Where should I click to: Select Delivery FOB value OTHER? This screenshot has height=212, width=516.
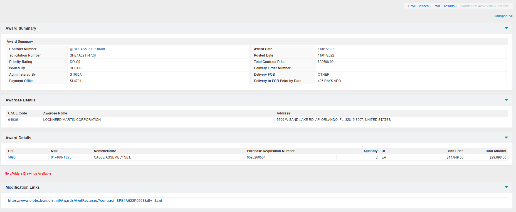pyautogui.click(x=324, y=75)
